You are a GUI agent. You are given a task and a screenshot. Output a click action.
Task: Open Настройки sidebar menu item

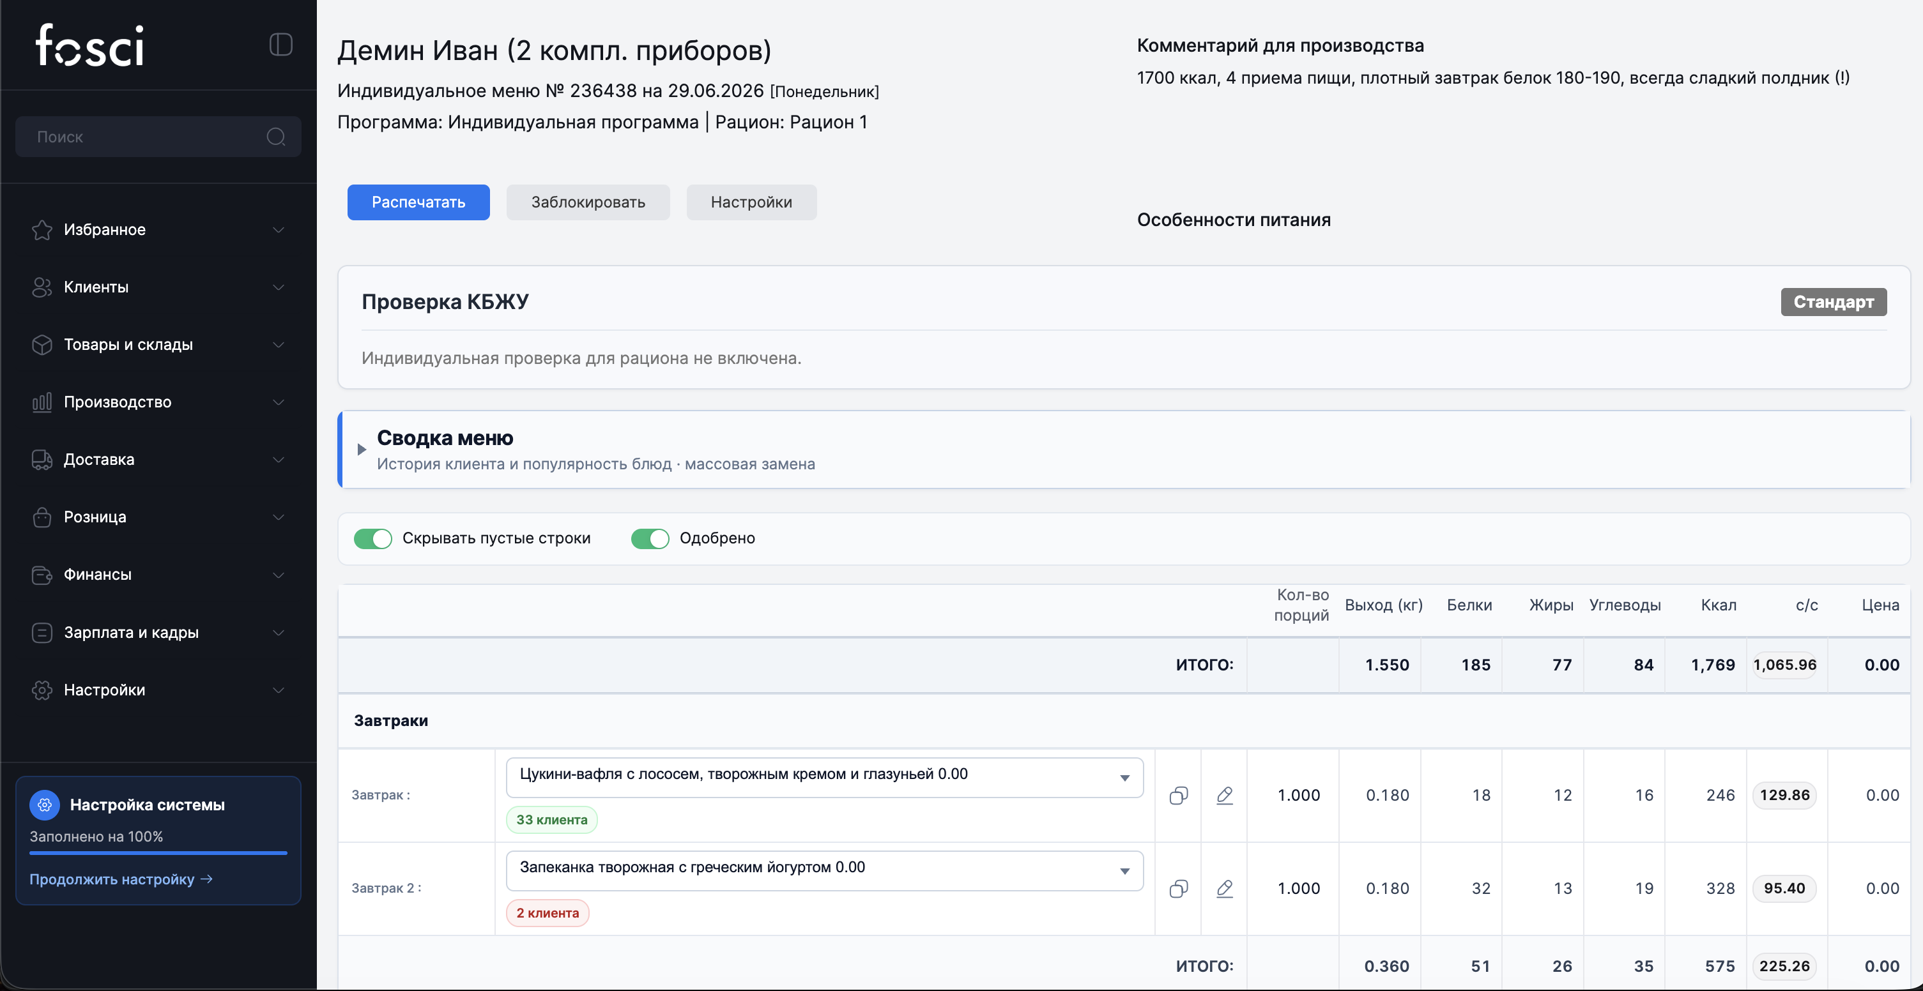(158, 690)
